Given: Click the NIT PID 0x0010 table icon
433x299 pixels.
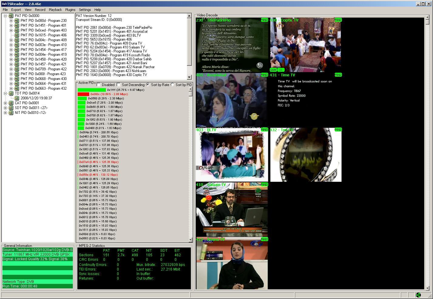Looking at the screenshot, I should (11, 113).
